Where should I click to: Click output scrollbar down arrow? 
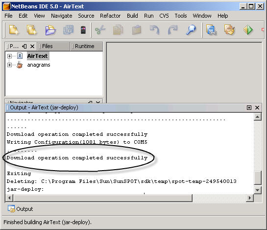(x=258, y=190)
